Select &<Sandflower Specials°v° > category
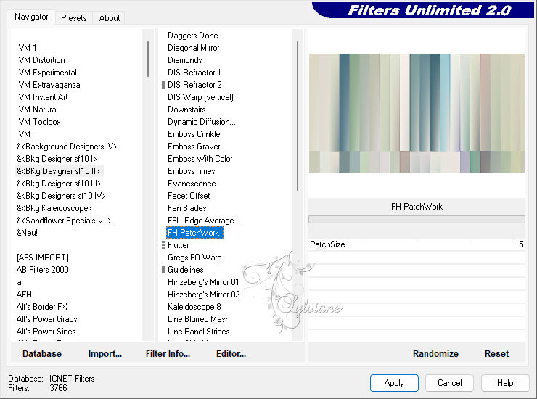 (x=64, y=221)
